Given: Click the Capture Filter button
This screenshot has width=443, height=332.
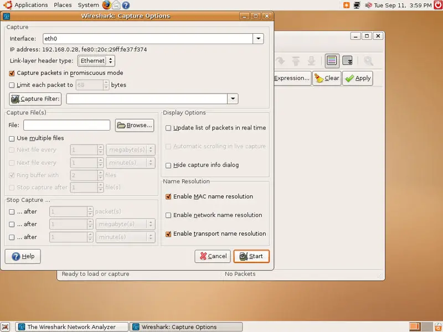Looking at the screenshot, I should [x=35, y=99].
